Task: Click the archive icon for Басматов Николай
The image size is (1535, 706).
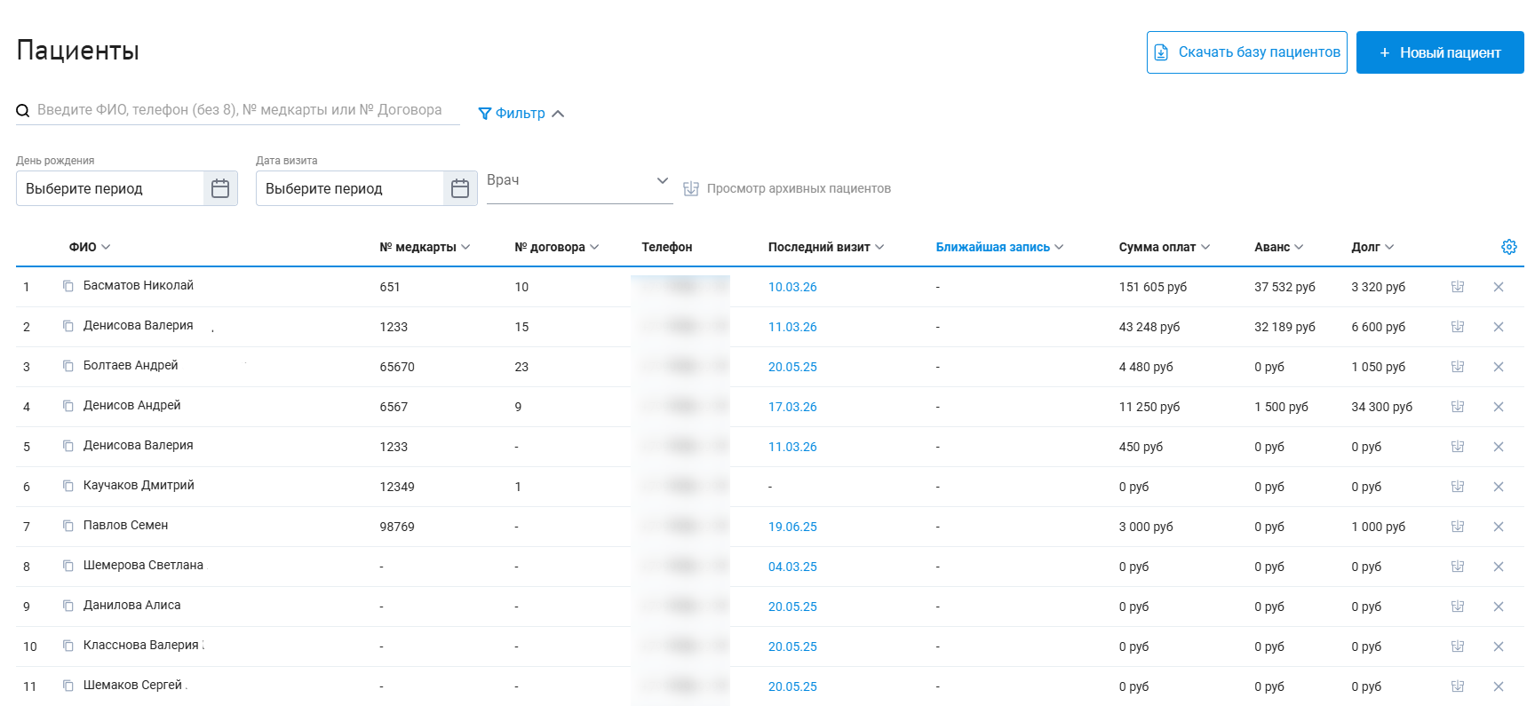Action: 1458,287
